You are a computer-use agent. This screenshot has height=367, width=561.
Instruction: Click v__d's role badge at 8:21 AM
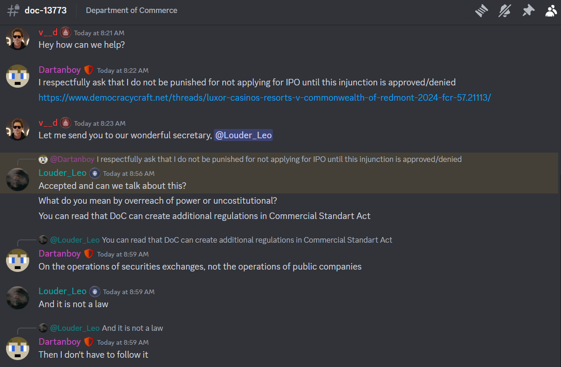65,32
